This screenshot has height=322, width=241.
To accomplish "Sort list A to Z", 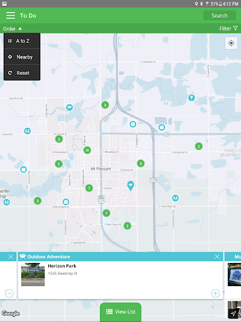I will (x=22, y=41).
